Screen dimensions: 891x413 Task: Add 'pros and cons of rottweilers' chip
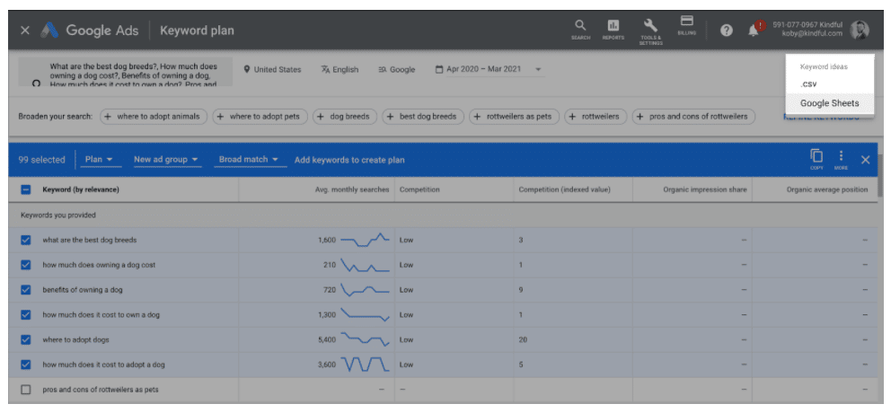[x=693, y=117]
